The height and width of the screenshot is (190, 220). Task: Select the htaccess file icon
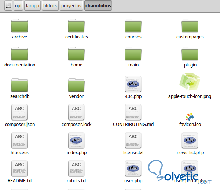coord(19,140)
